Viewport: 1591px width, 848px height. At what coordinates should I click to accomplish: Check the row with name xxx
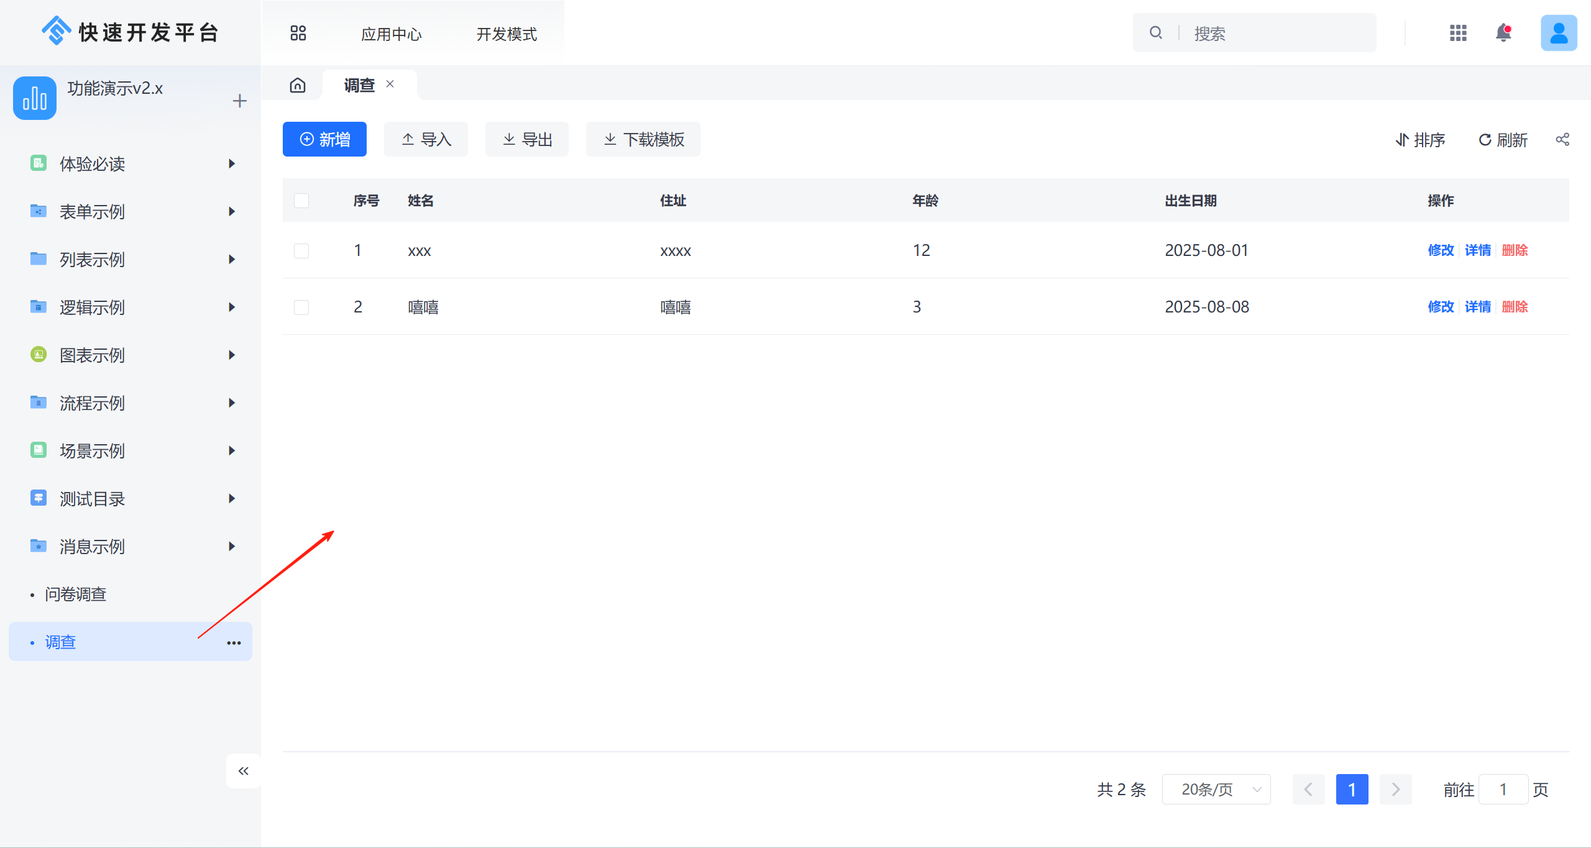coord(301,251)
